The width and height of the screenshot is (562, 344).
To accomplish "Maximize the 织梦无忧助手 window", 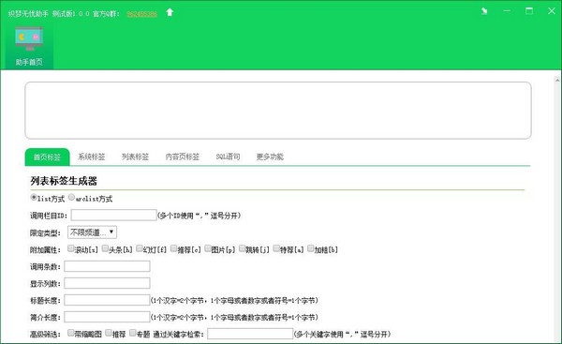I will 529,11.
